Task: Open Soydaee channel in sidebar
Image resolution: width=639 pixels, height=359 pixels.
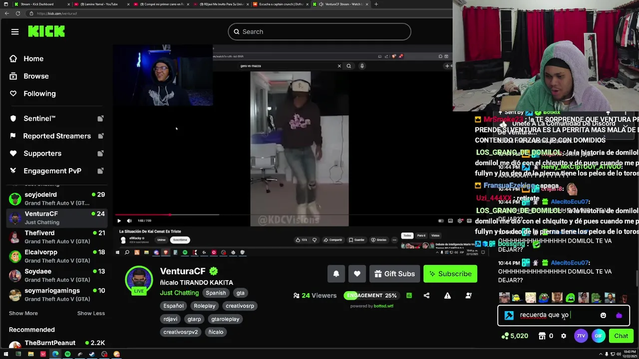Action: tap(56, 275)
